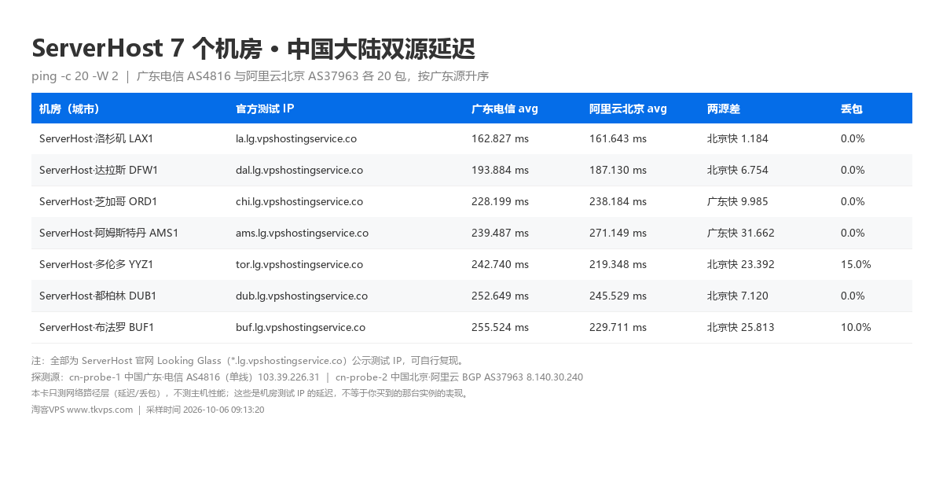Select the 0.0% loss in AMS1 row
The image size is (943, 478).
853,233
